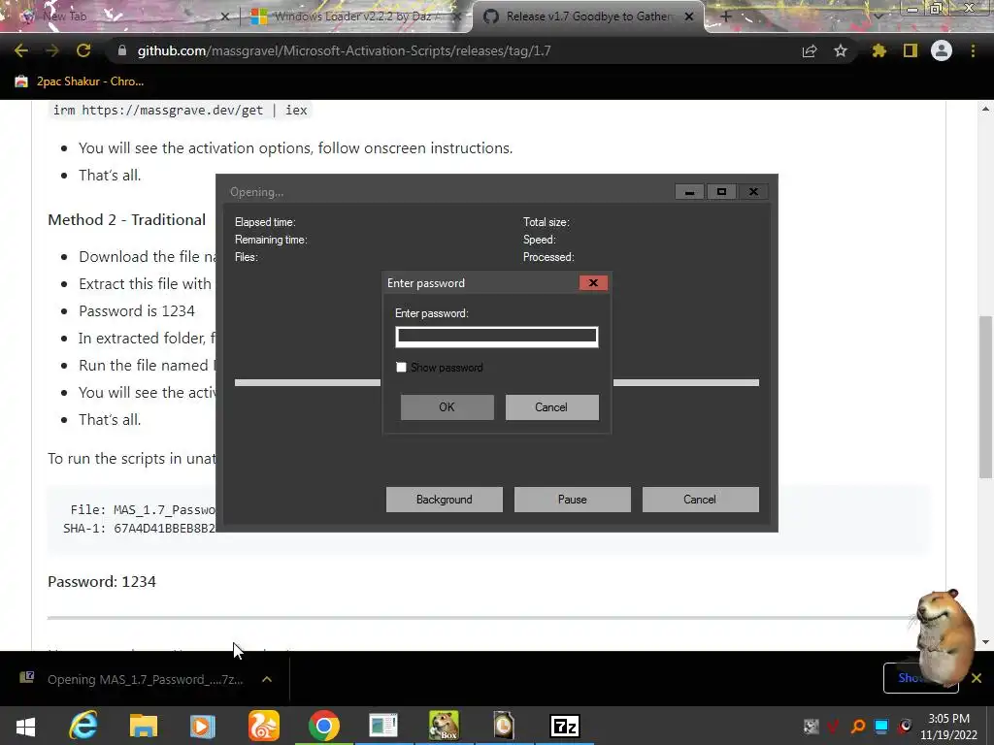The height and width of the screenshot is (745, 994).
Task: Click the Enter password input field
Action: click(496, 337)
